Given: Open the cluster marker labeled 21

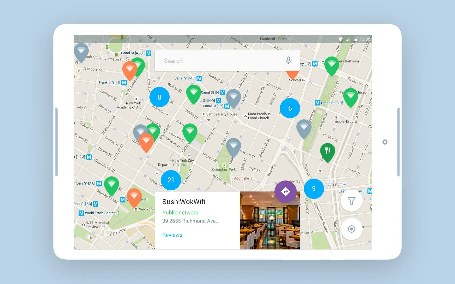Looking at the screenshot, I should tap(171, 180).
